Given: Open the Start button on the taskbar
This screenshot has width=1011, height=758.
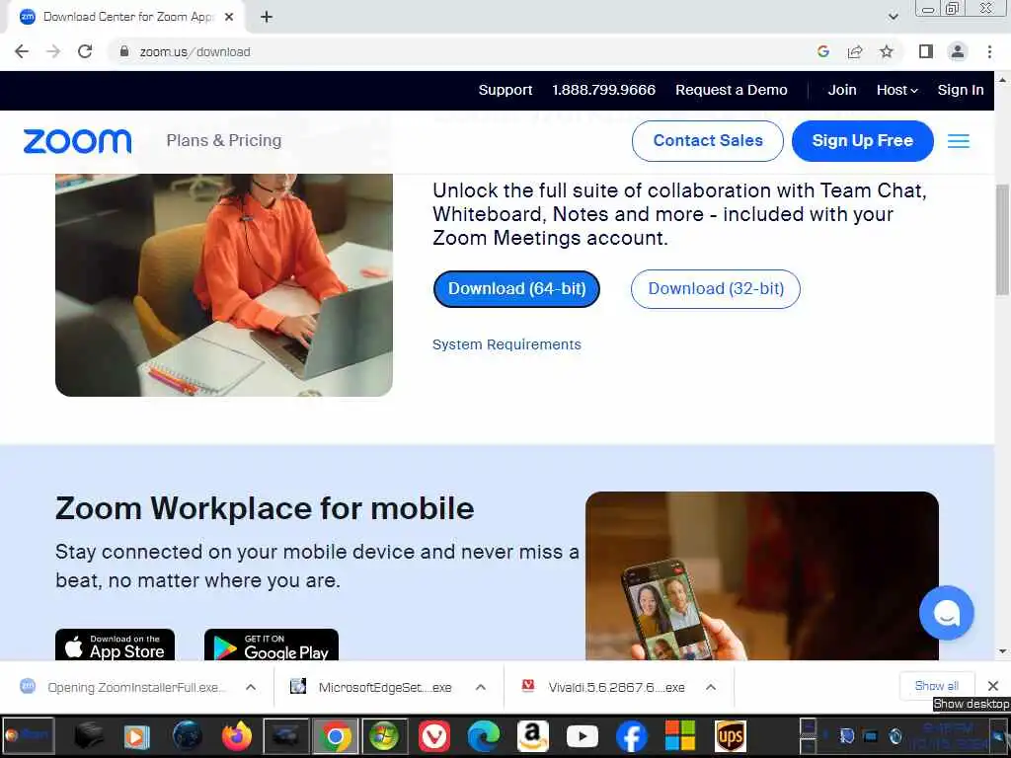Looking at the screenshot, I should point(27,735).
